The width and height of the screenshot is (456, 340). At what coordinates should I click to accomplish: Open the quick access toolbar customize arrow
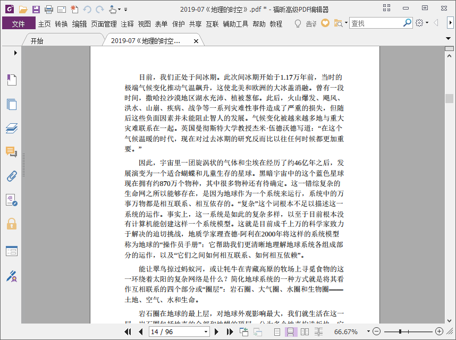click(125, 10)
